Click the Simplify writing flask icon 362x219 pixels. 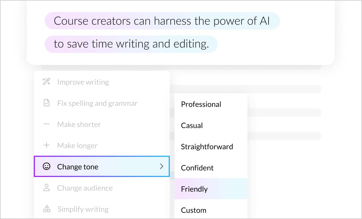coord(46,209)
